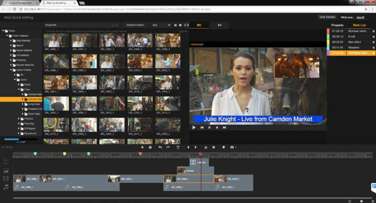Viewport: 376px width, 203px height.
Task: Switch to the SV tab
Action: [219, 25]
